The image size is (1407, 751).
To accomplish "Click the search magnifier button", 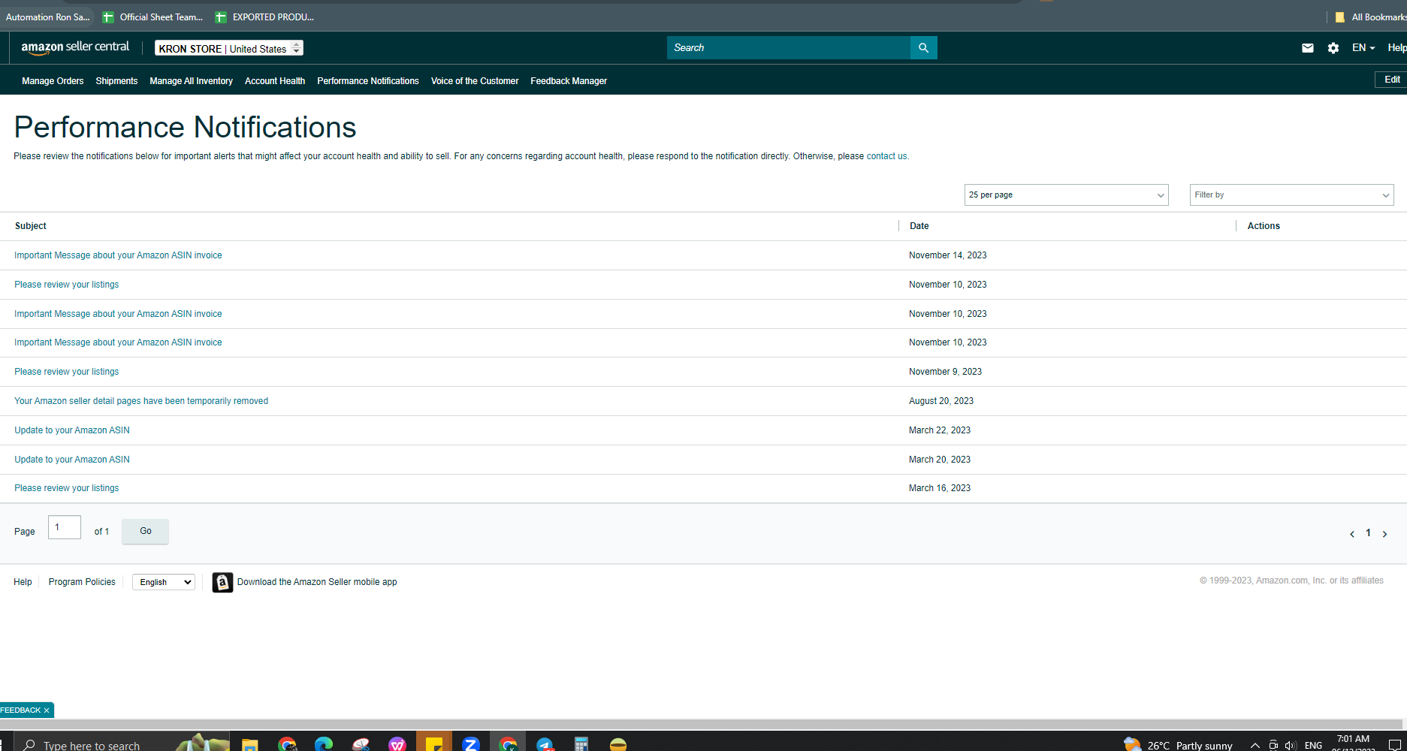I will tap(923, 47).
